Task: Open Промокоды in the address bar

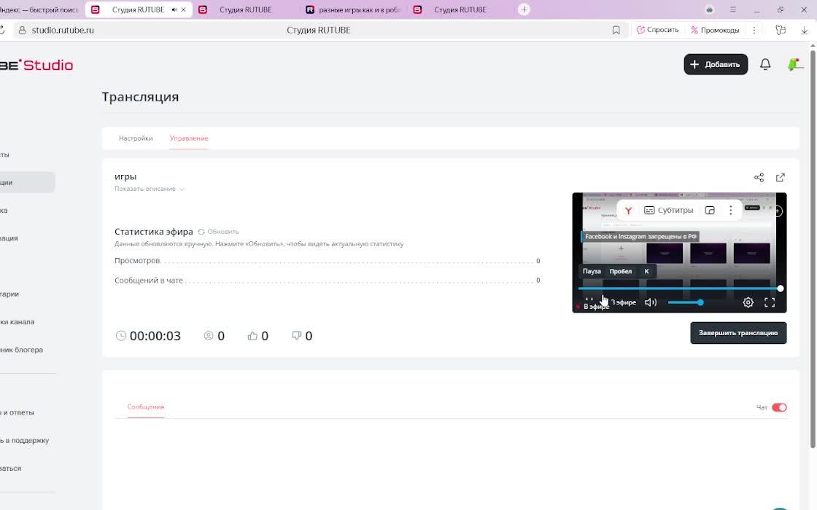Action: 715,30
